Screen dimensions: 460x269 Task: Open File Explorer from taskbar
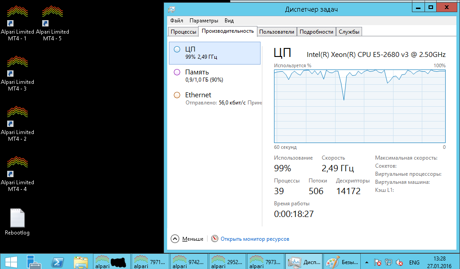(81, 262)
